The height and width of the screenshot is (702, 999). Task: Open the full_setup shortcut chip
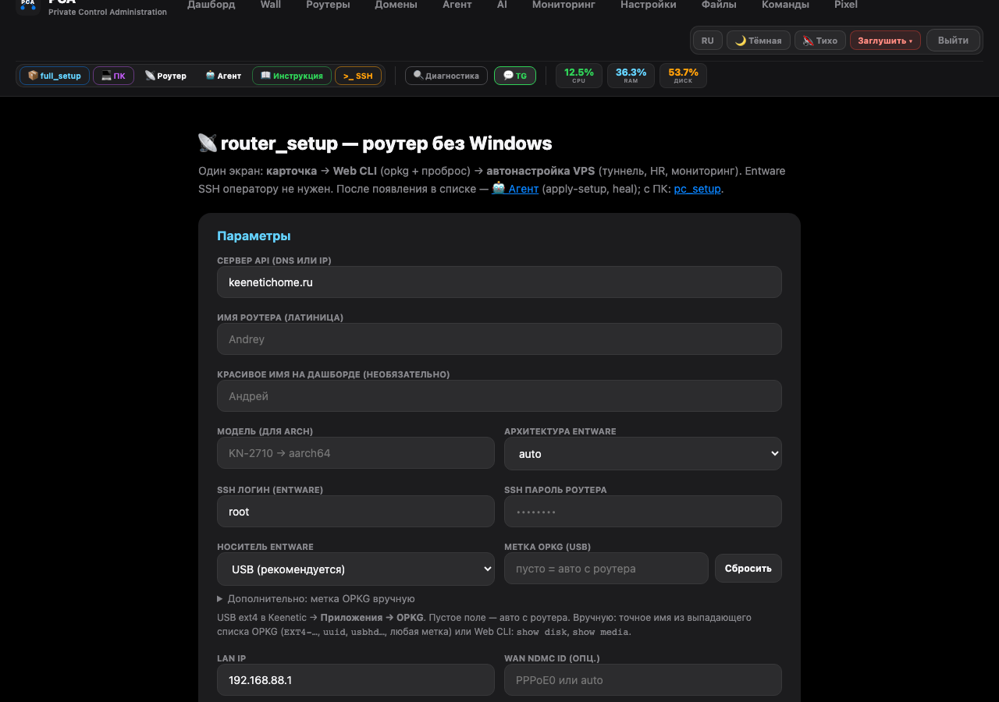[55, 76]
